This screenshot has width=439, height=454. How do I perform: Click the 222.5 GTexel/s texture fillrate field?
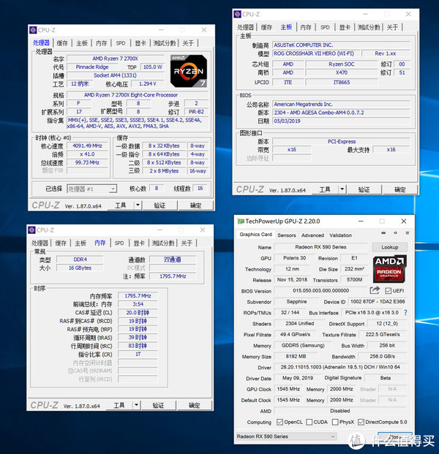[383, 334]
